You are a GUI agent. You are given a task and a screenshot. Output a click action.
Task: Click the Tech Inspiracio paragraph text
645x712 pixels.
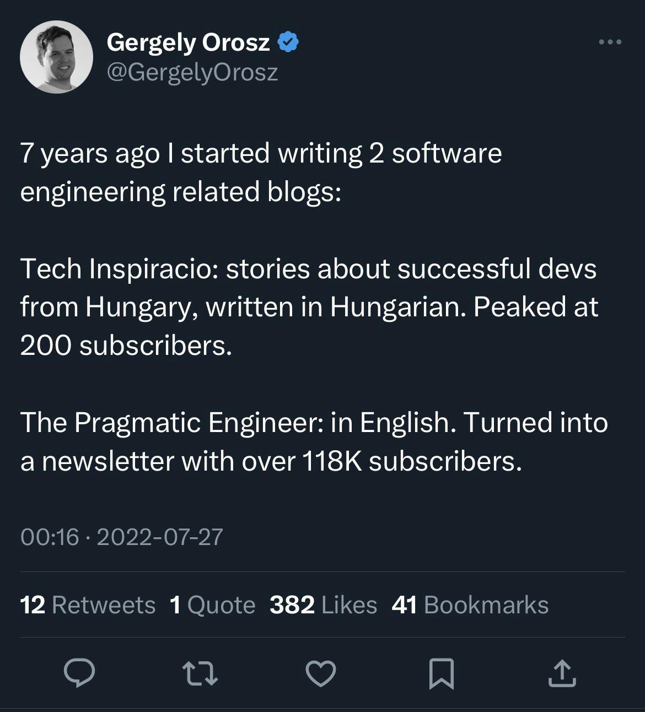coord(309,307)
